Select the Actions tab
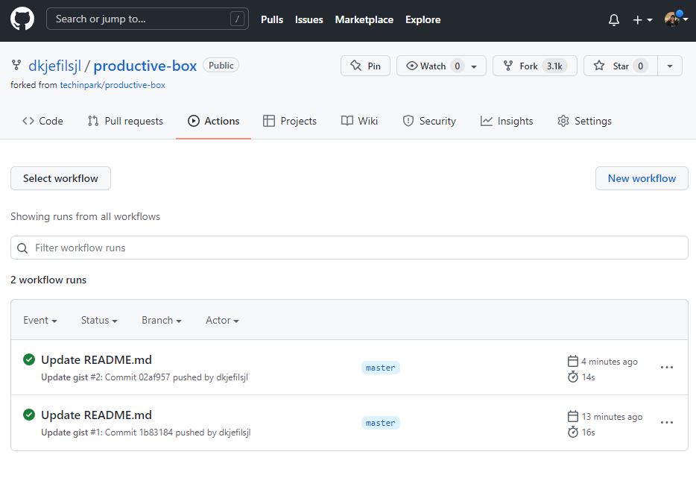The image size is (696, 478). (214, 121)
